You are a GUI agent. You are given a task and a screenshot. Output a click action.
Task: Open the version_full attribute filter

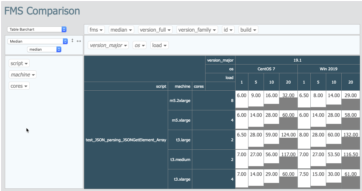click(x=155, y=30)
